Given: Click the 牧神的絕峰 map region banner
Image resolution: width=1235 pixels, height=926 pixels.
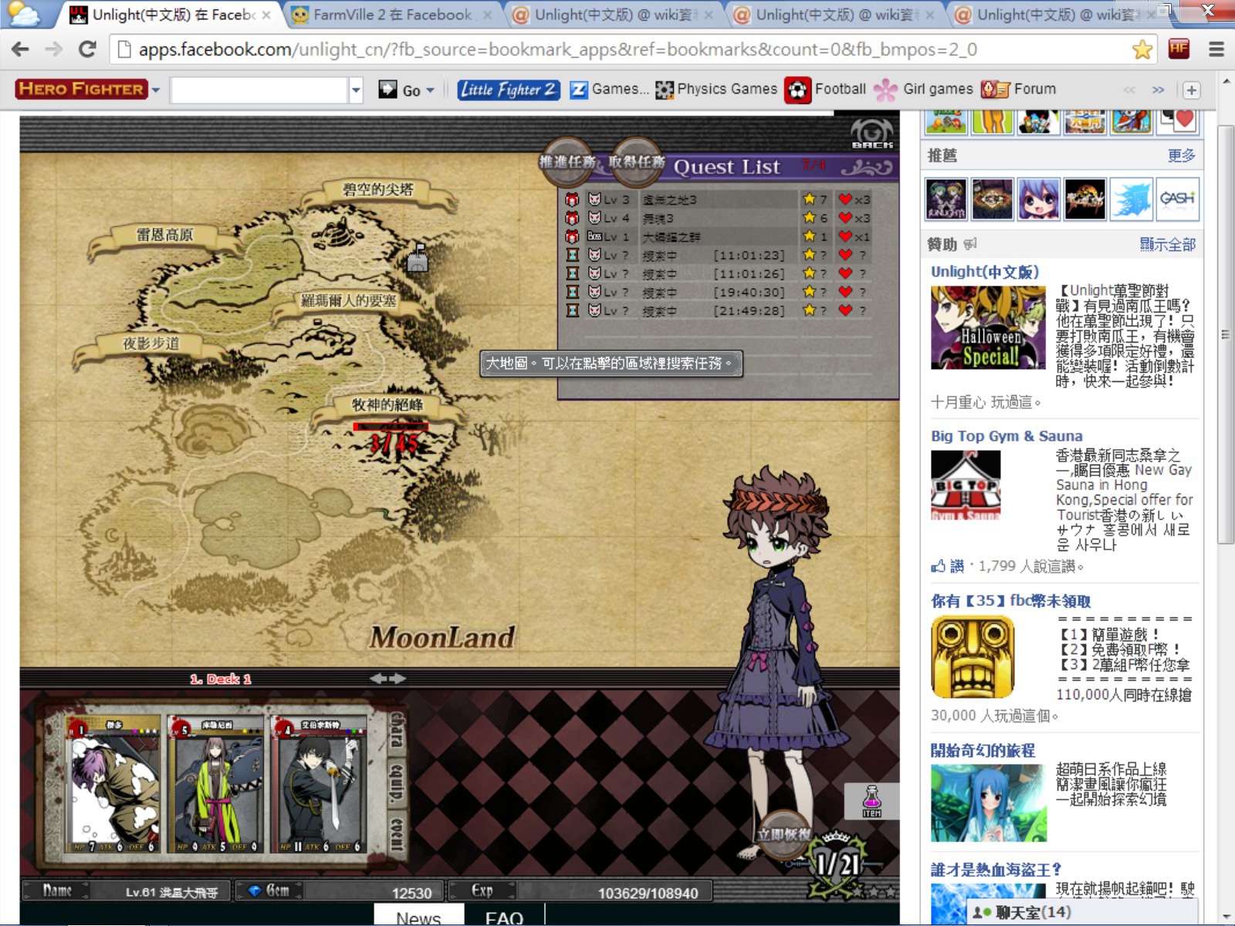Looking at the screenshot, I should click(x=387, y=405).
